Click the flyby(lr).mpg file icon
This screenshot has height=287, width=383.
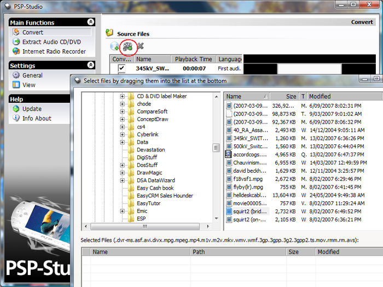pyautogui.click(x=229, y=187)
